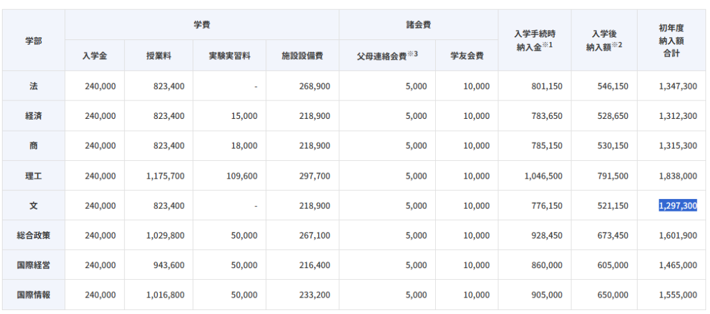Viewport: 710px width, 314px height.
Task: Click the 諸会費 group header
Action: pos(418,25)
